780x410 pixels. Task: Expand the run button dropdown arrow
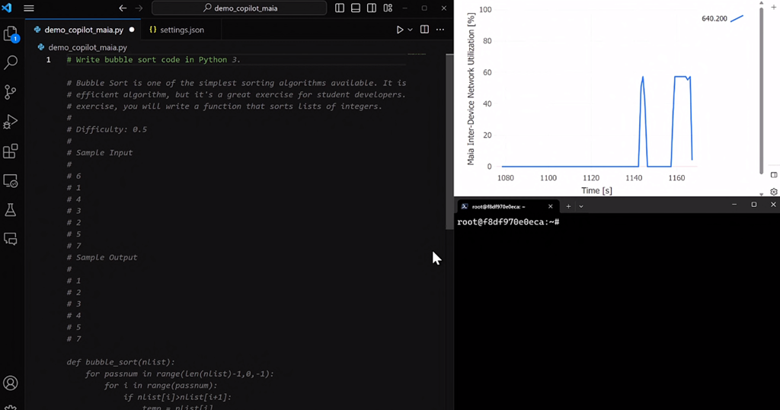(411, 30)
